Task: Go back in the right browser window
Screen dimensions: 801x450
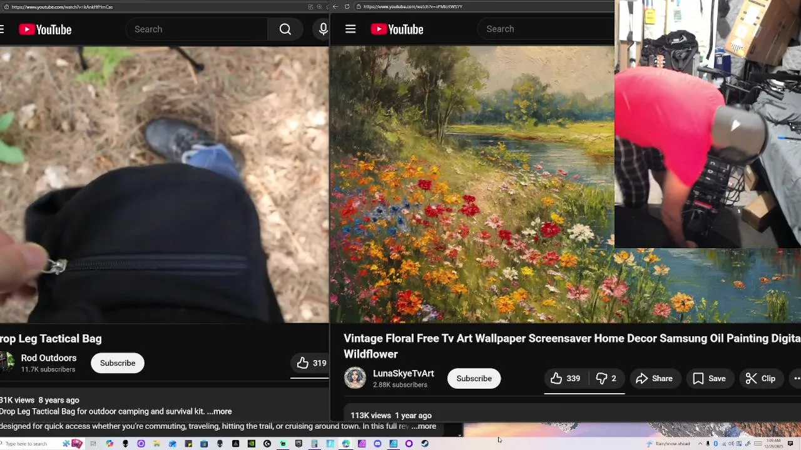Action: (335, 7)
